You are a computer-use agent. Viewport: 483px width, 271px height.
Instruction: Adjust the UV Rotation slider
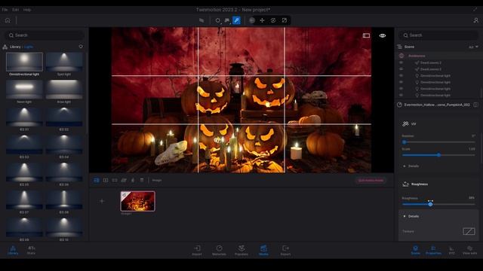(438, 142)
